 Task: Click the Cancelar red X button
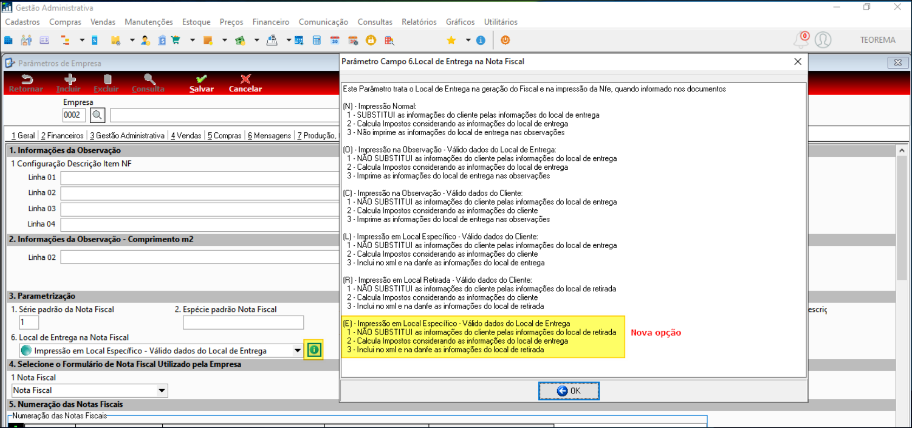(x=245, y=84)
